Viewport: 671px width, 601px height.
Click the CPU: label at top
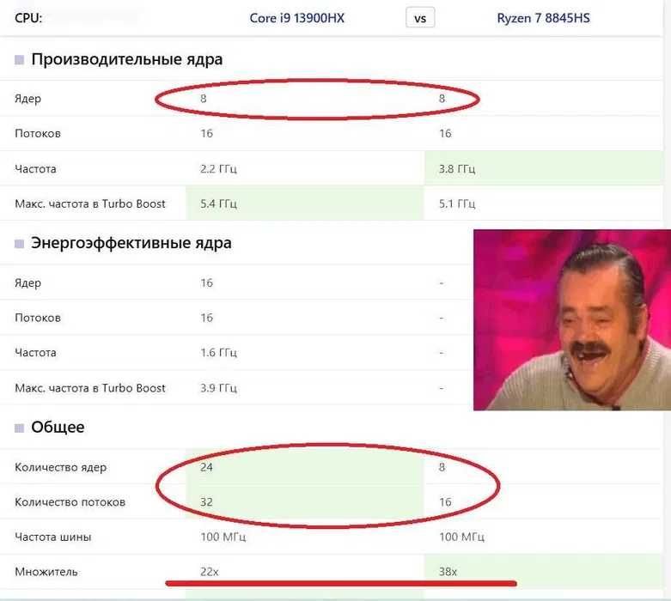coord(28,18)
